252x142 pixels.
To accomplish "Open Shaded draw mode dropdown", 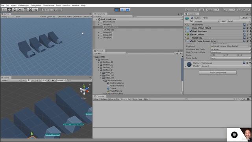I will tap(11, 80).
